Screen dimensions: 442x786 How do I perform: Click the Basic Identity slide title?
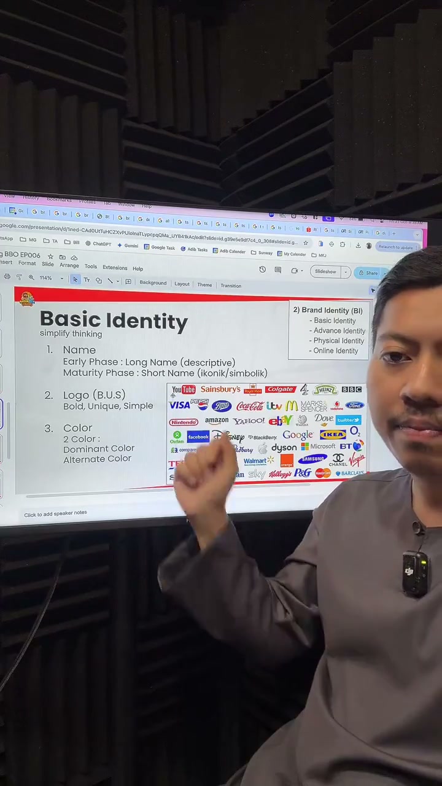[x=114, y=321]
